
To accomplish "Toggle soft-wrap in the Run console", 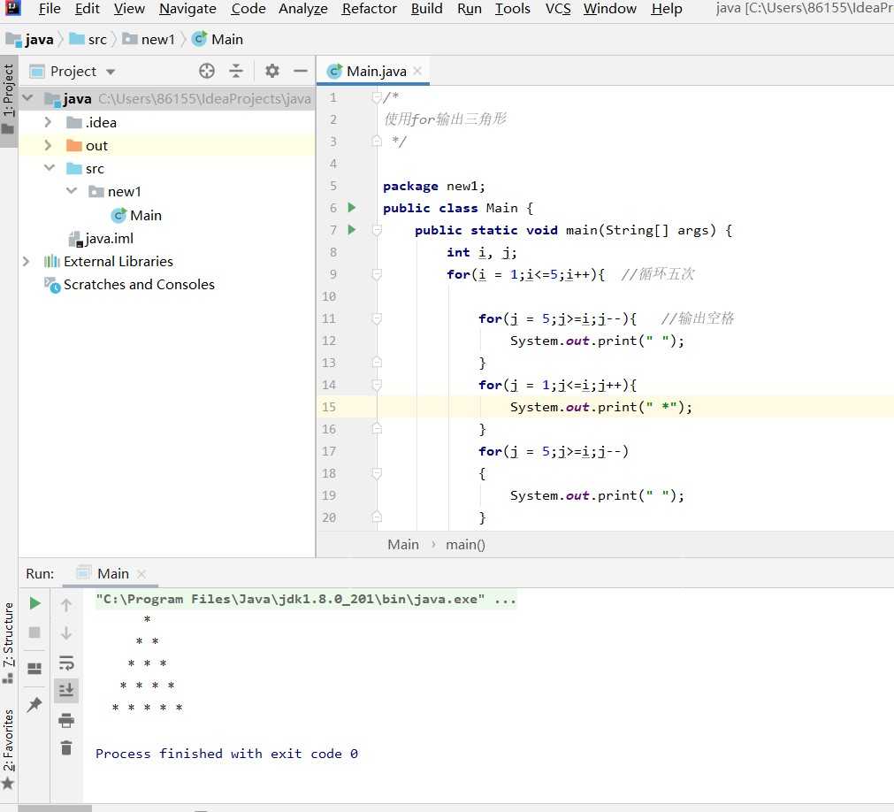I will click(66, 663).
